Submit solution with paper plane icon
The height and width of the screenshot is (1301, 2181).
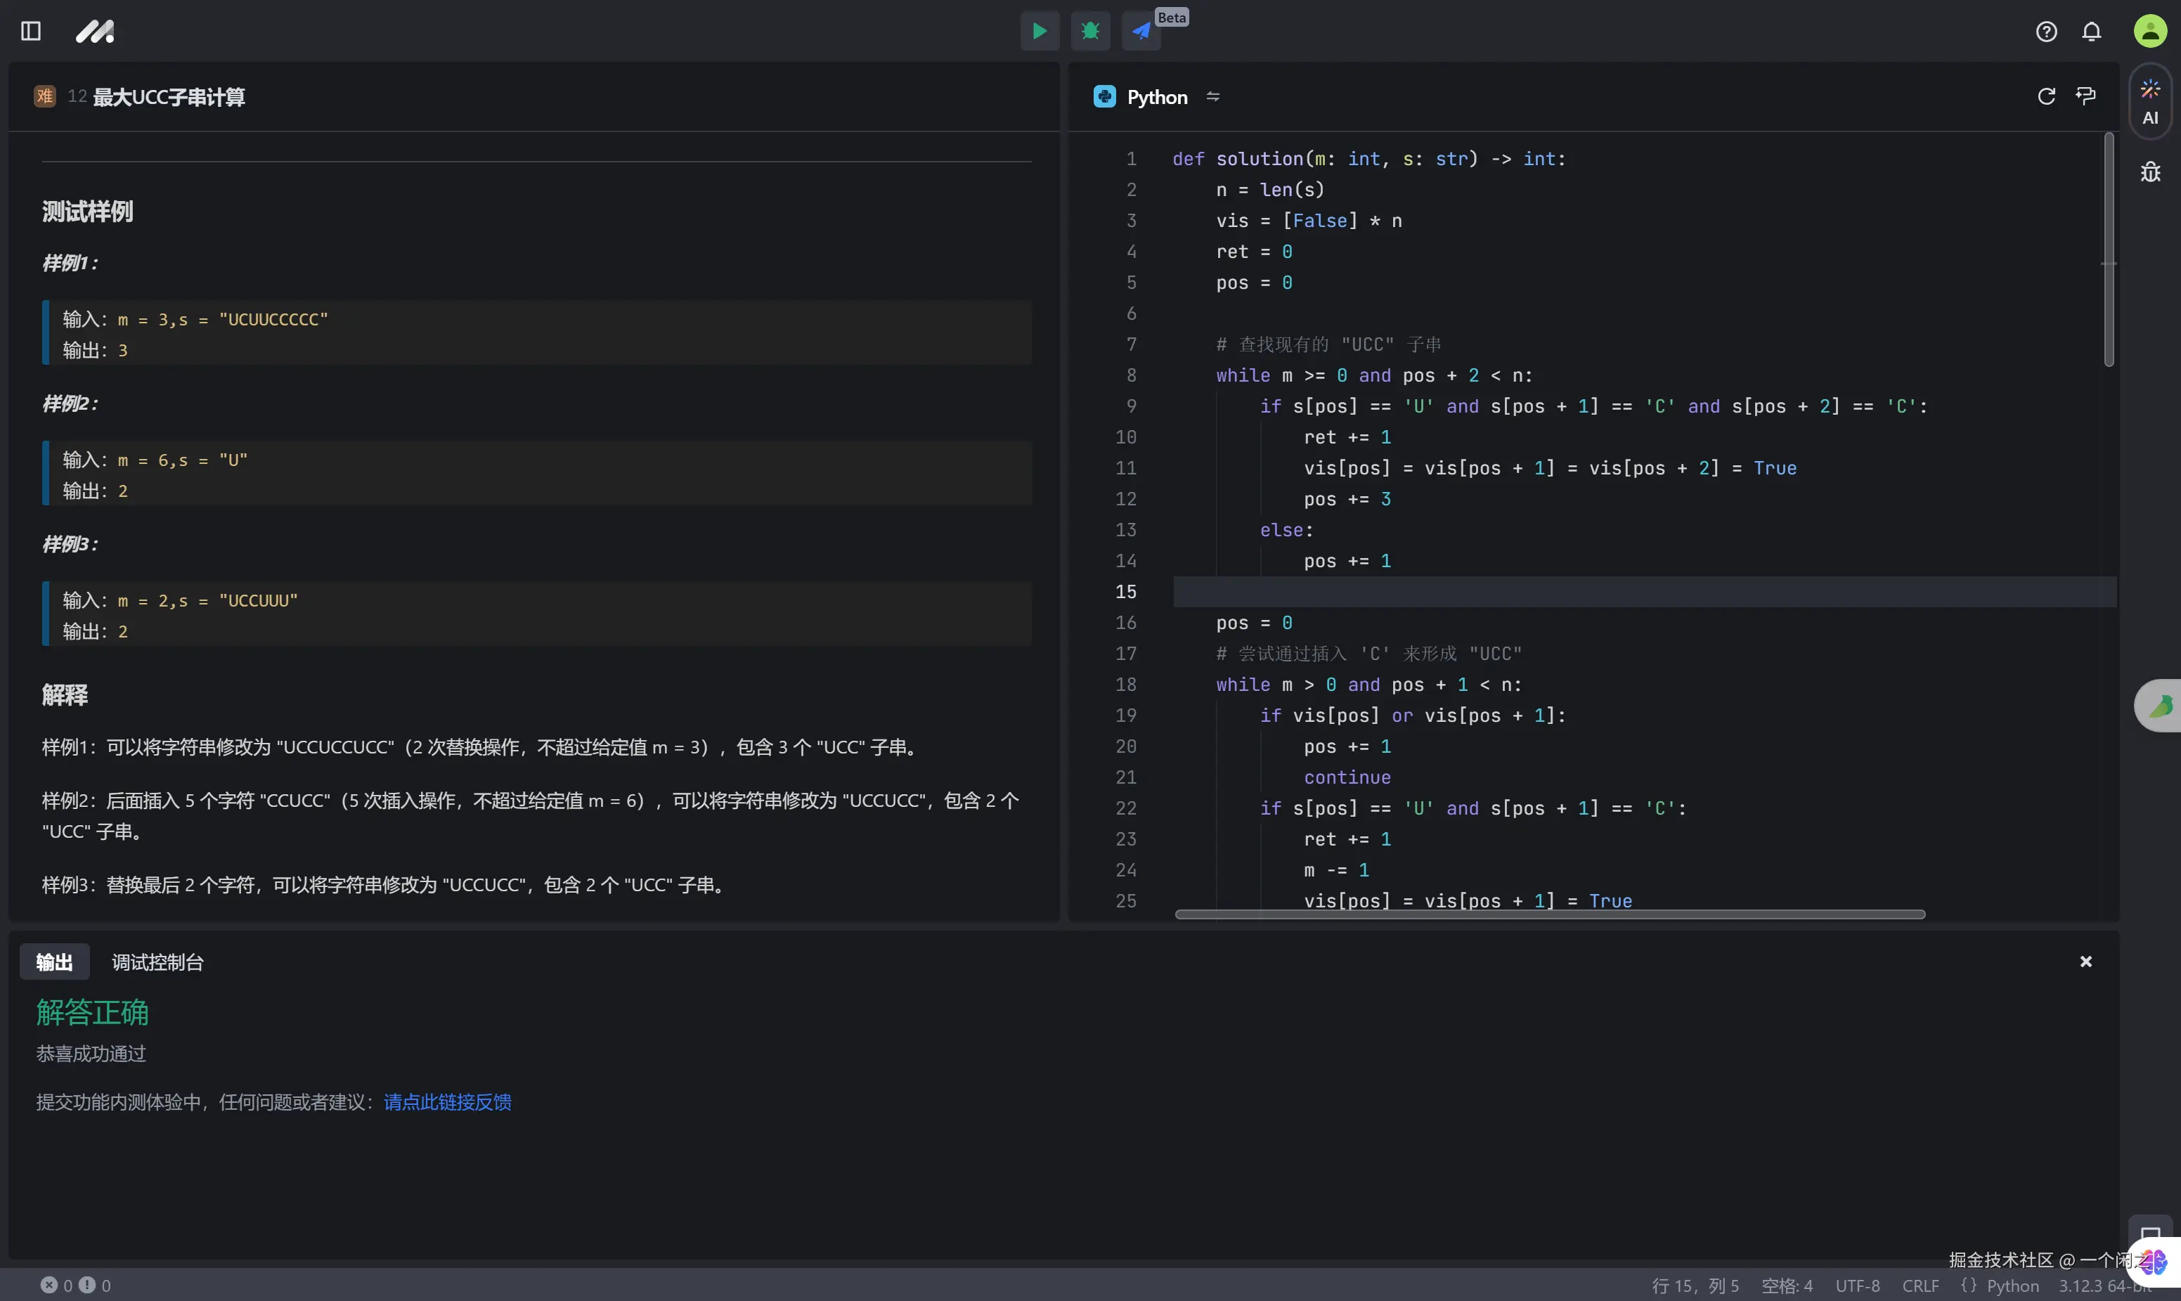1141,32
